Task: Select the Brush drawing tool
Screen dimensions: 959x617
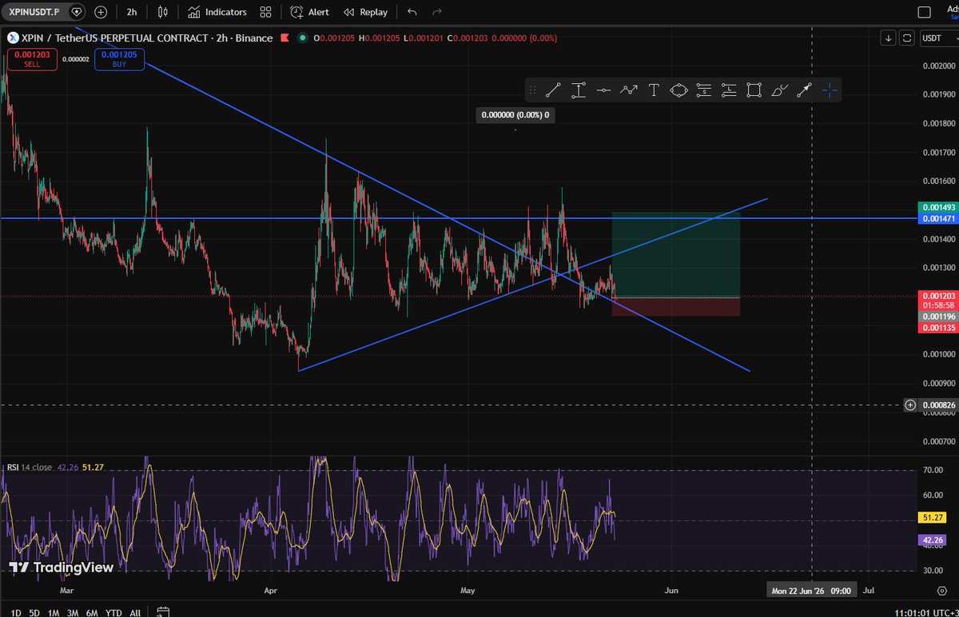Action: [779, 90]
